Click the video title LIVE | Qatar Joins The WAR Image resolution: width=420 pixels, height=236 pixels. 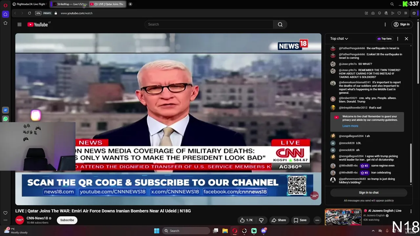click(103, 211)
